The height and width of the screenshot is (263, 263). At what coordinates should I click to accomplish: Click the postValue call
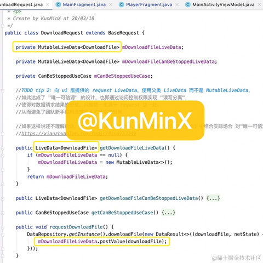(112, 242)
